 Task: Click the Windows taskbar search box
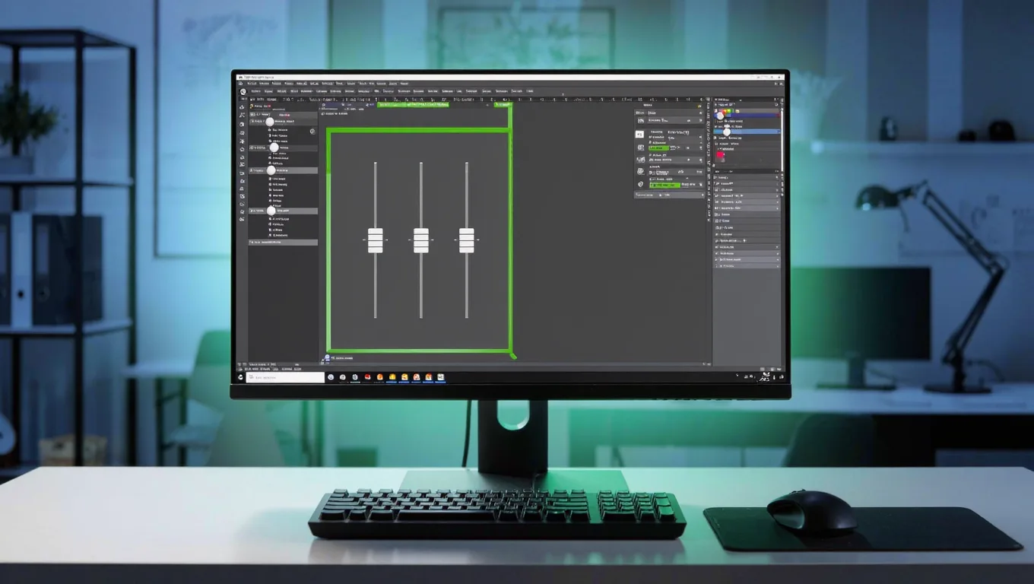click(x=285, y=377)
